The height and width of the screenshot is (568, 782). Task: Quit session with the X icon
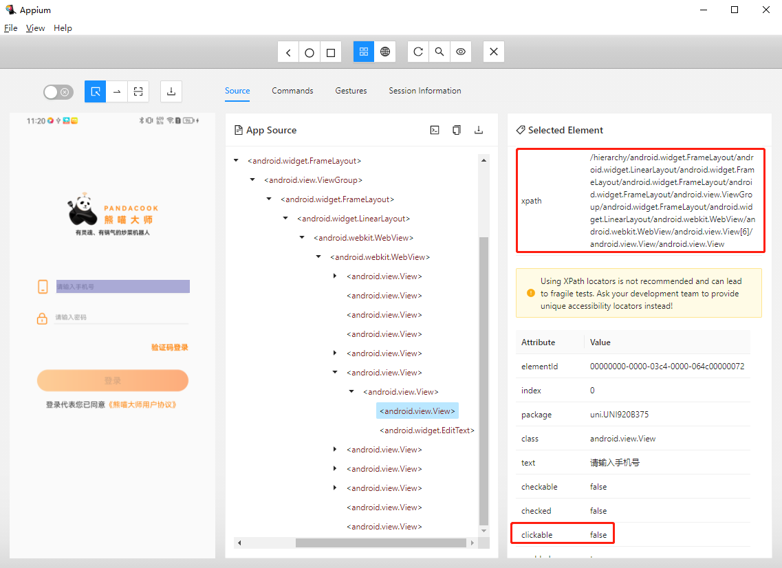tap(494, 52)
